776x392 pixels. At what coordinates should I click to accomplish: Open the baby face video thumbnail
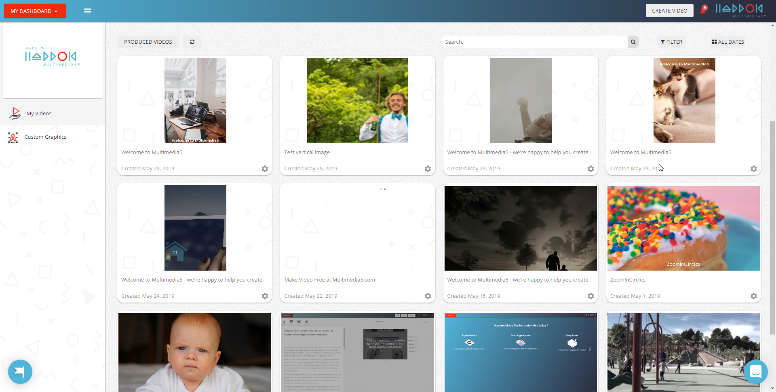click(194, 352)
